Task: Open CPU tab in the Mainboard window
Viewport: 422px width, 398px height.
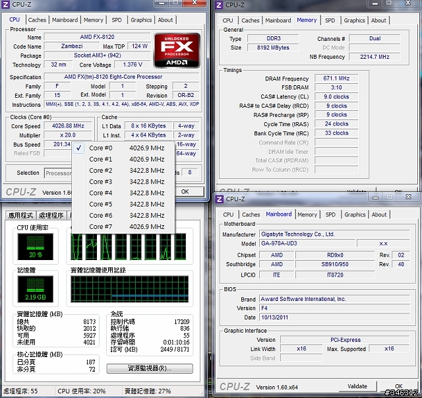Action: click(x=228, y=215)
